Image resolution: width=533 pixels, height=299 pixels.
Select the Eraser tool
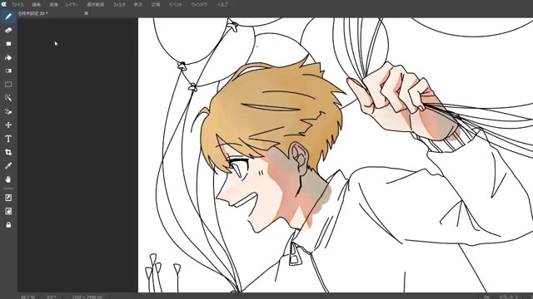click(x=8, y=30)
